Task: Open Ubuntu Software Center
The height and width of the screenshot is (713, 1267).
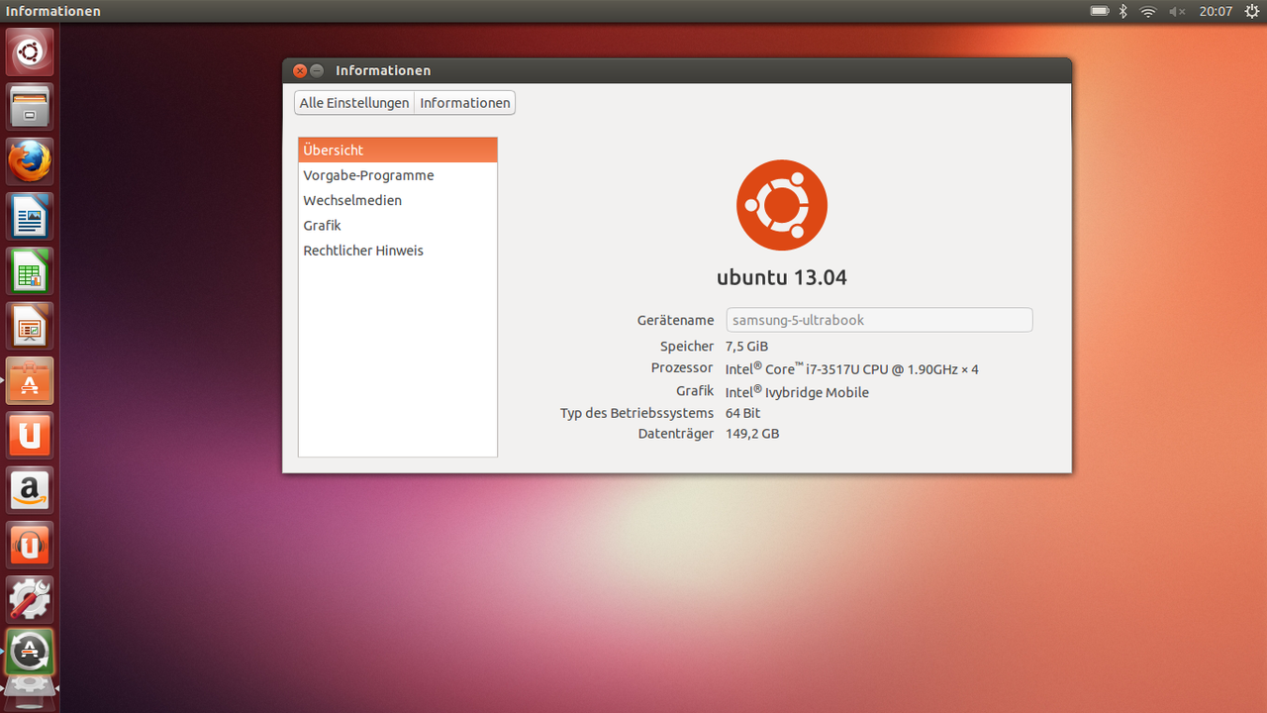Action: [30, 381]
